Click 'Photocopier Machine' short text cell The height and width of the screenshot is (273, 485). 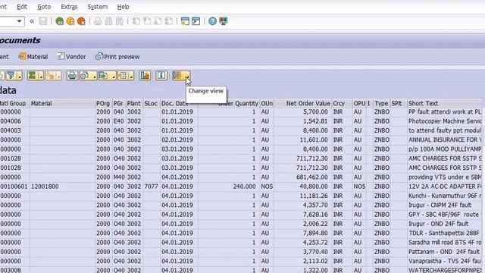click(x=444, y=121)
